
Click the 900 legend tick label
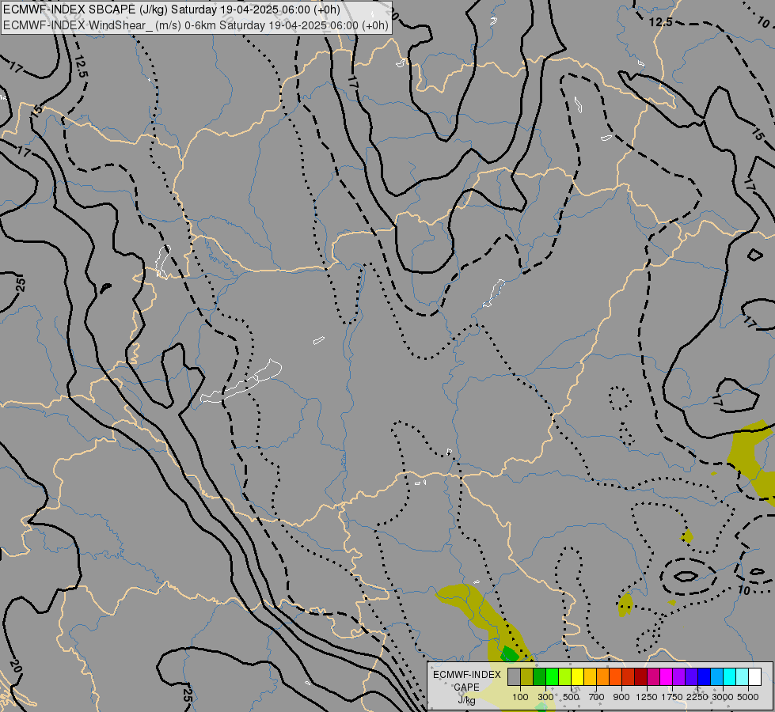[x=621, y=697]
